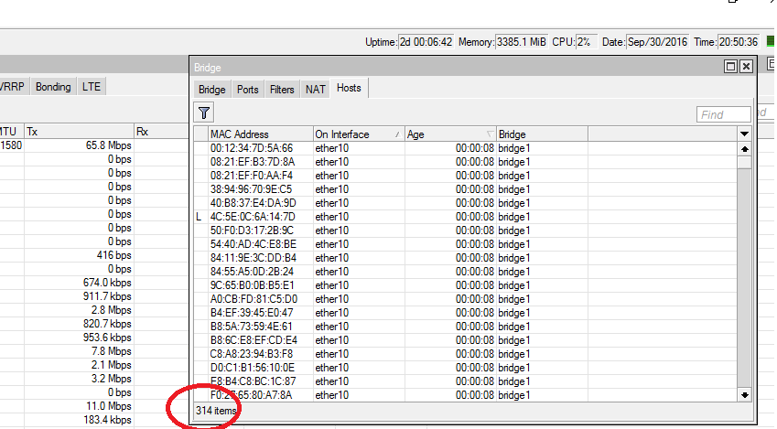Screen dimensions: 777x429
Task: Select host row 84:11:9E:3C:DD:B4
Action: click(465, 258)
